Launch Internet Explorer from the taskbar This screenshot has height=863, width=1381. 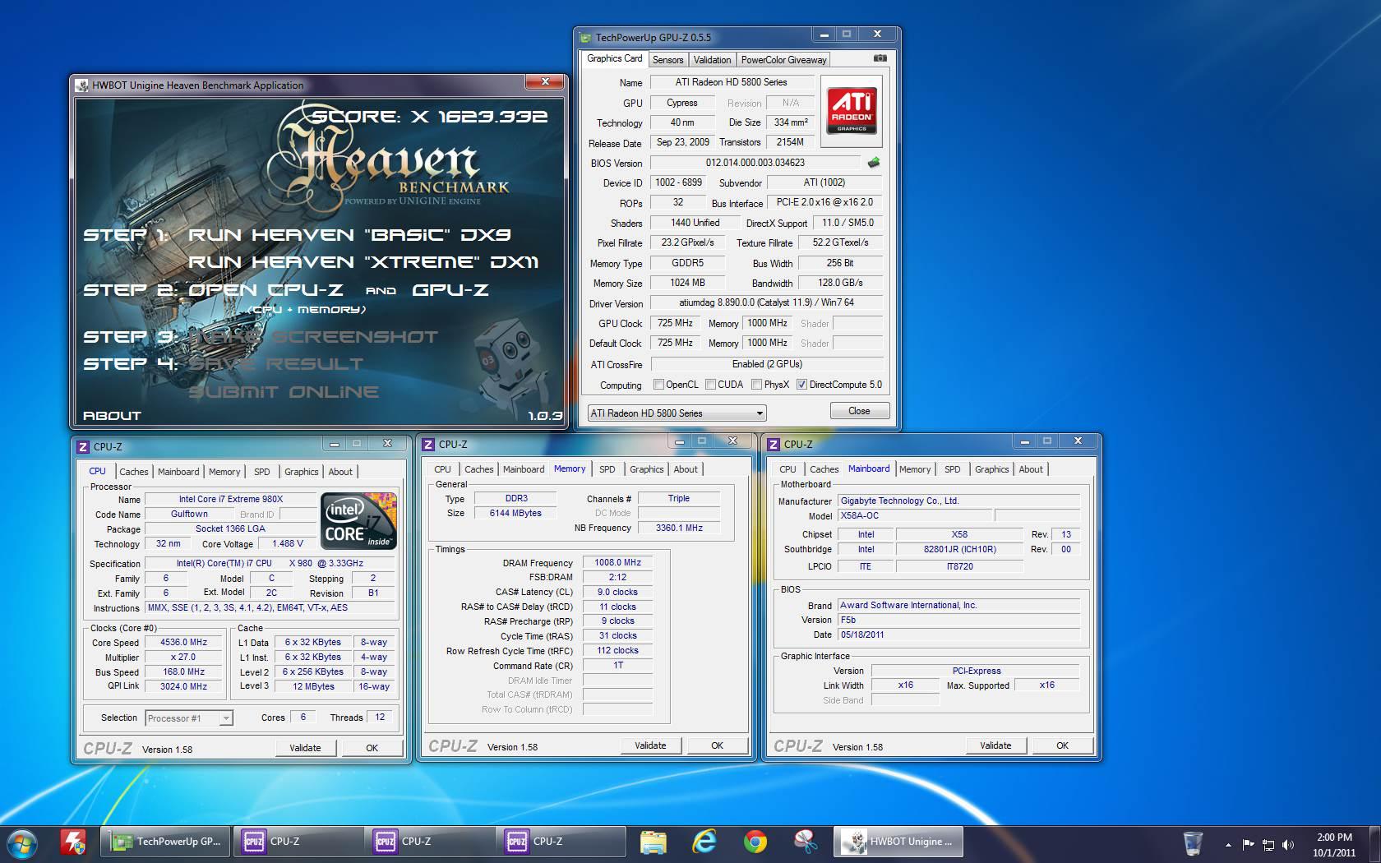704,842
